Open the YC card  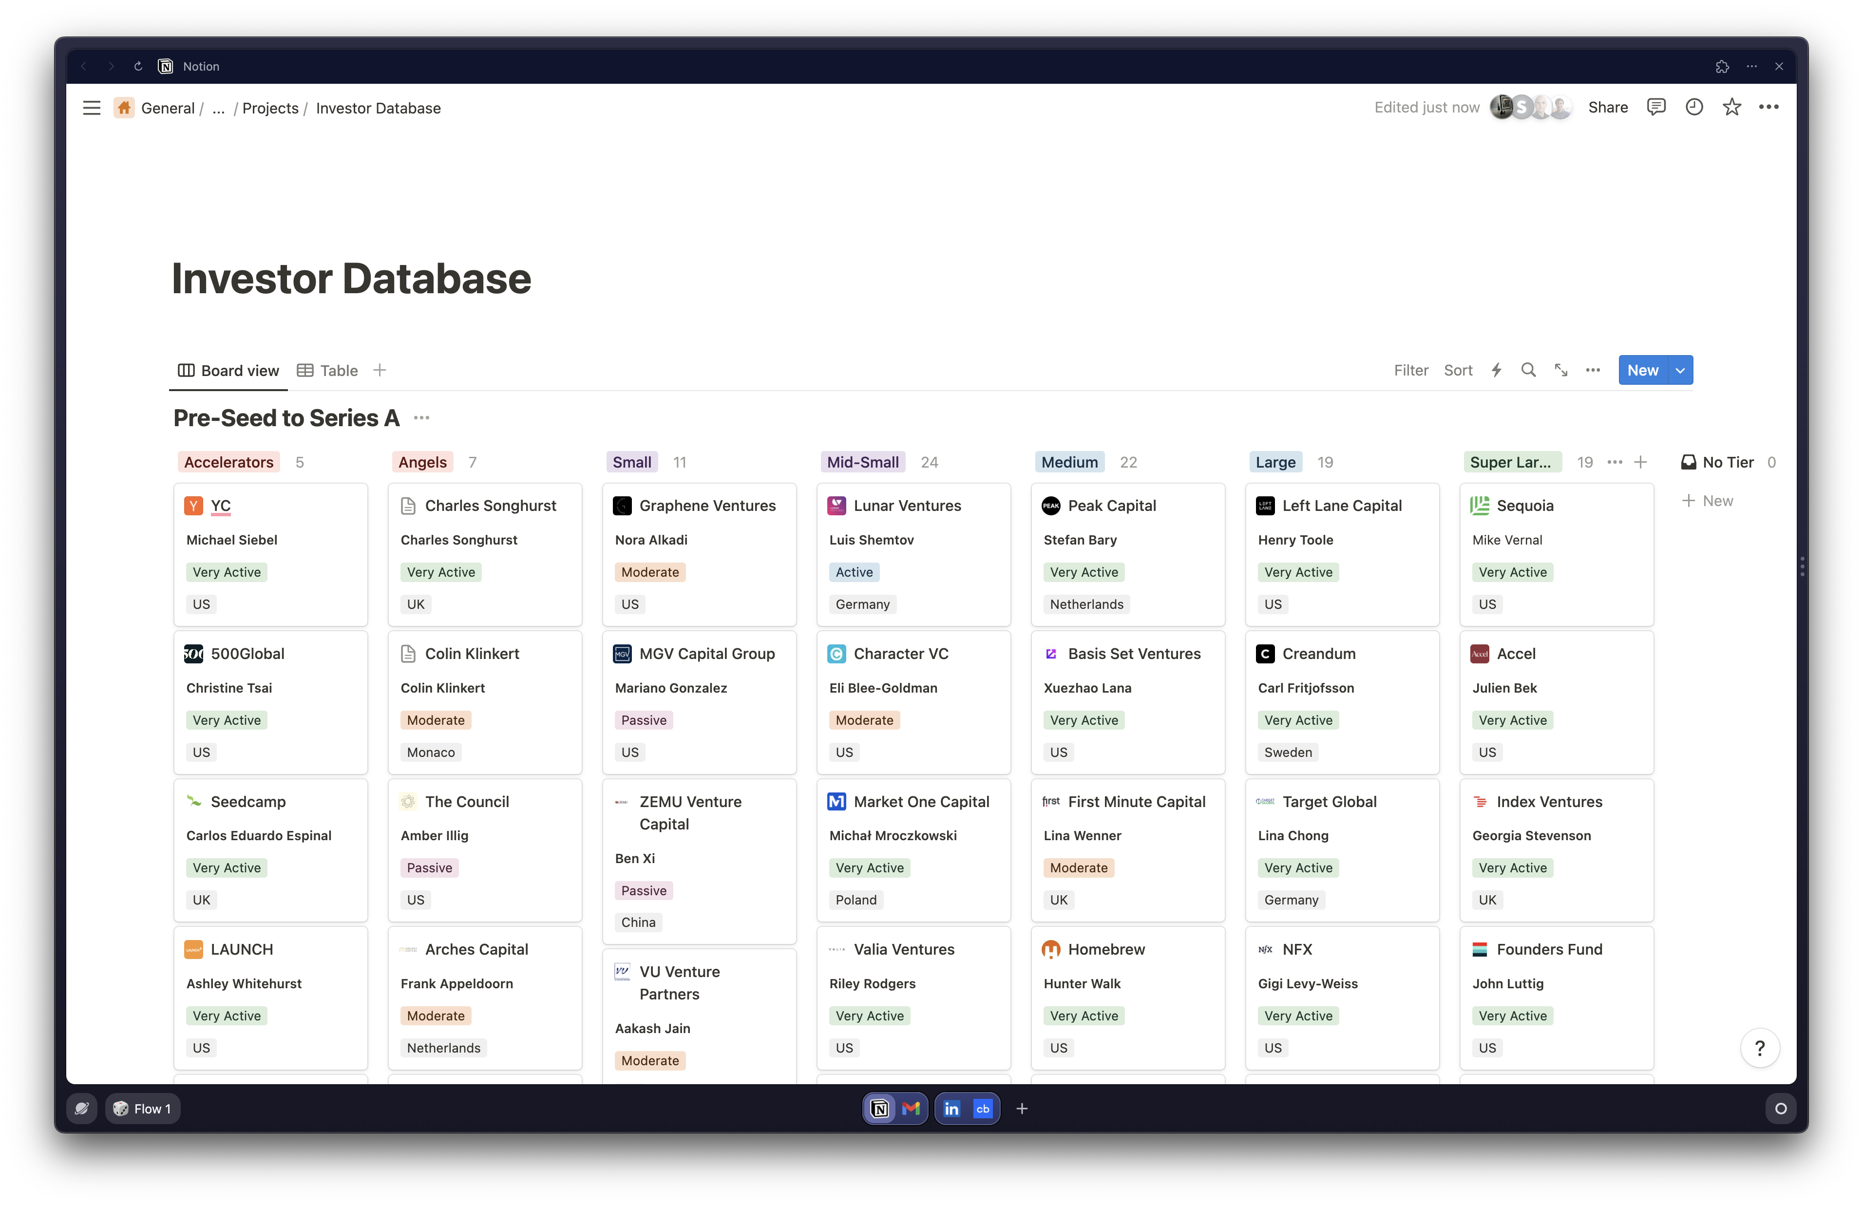(x=271, y=554)
